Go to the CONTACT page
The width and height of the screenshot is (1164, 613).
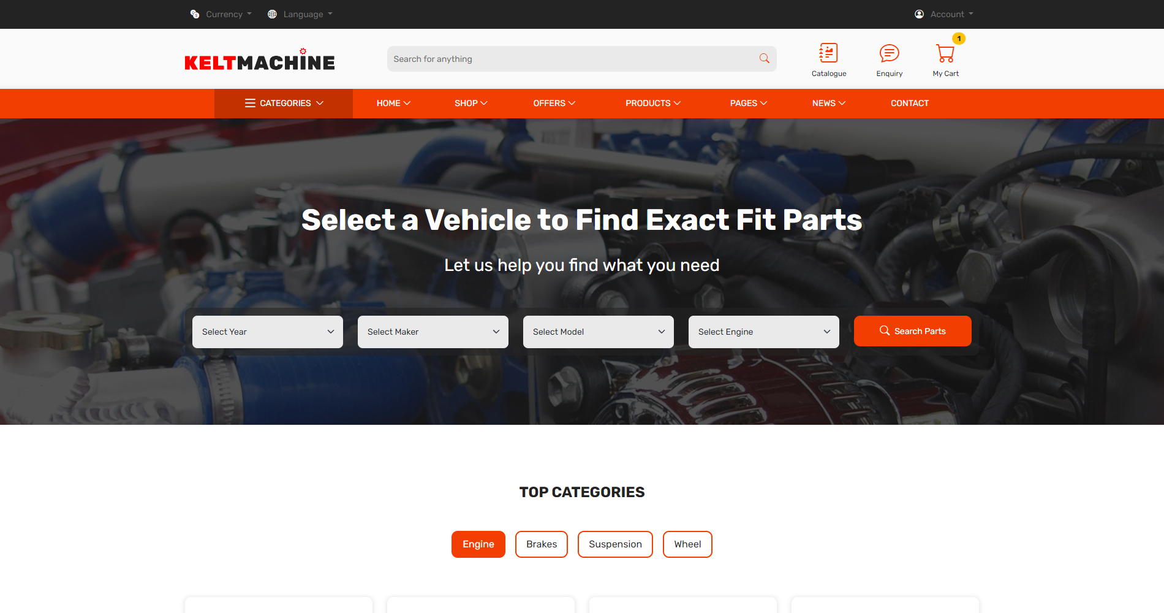pyautogui.click(x=910, y=103)
